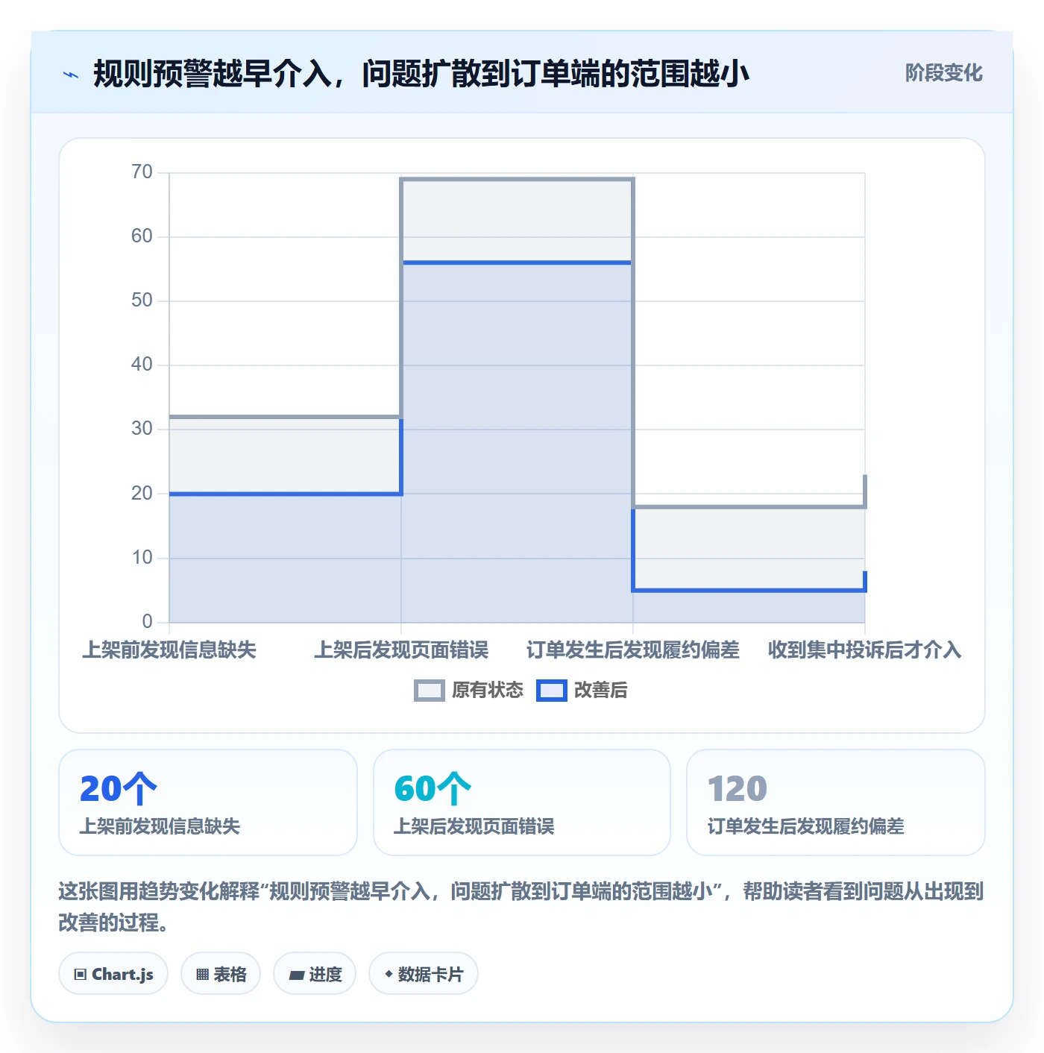Image resolution: width=1044 pixels, height=1053 pixels.
Task: Click the x-axis label 订单发生后发现履约偏差
Action: pos(633,650)
